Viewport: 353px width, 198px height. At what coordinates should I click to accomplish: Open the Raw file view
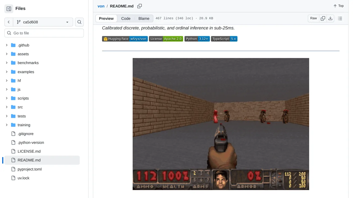pos(314,18)
